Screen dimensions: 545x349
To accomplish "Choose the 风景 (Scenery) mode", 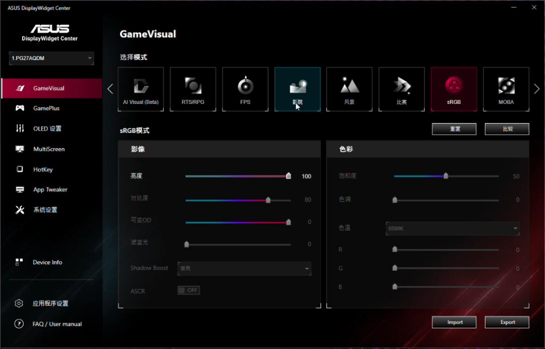I will (x=349, y=89).
